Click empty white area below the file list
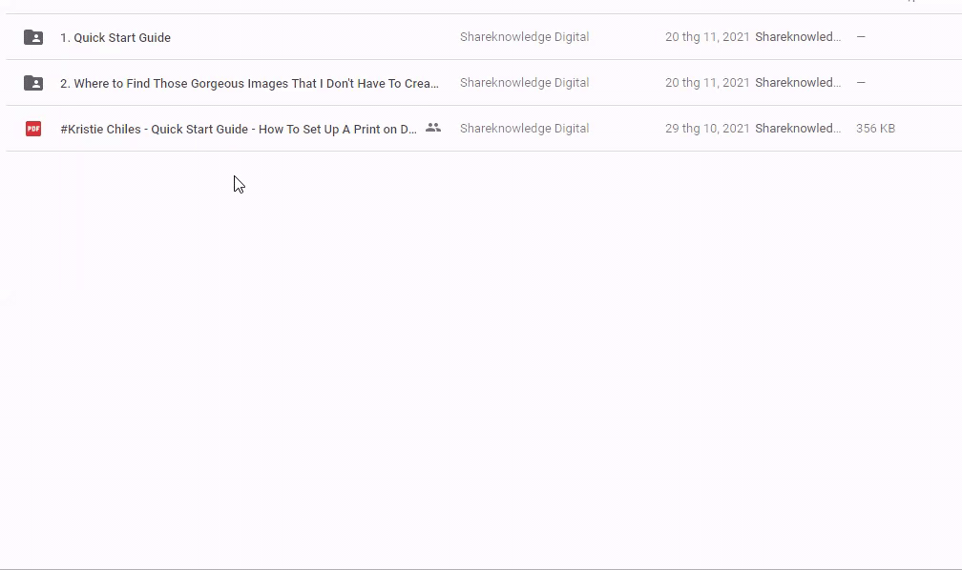The image size is (962, 570). pyautogui.click(x=477, y=381)
